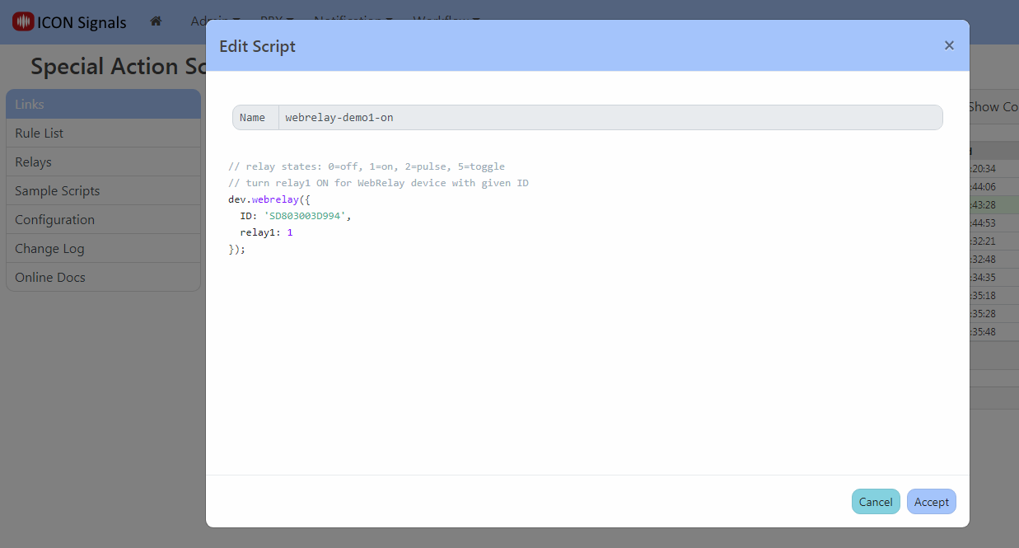
Task: Open Online Docs link
Action: pyautogui.click(x=49, y=277)
